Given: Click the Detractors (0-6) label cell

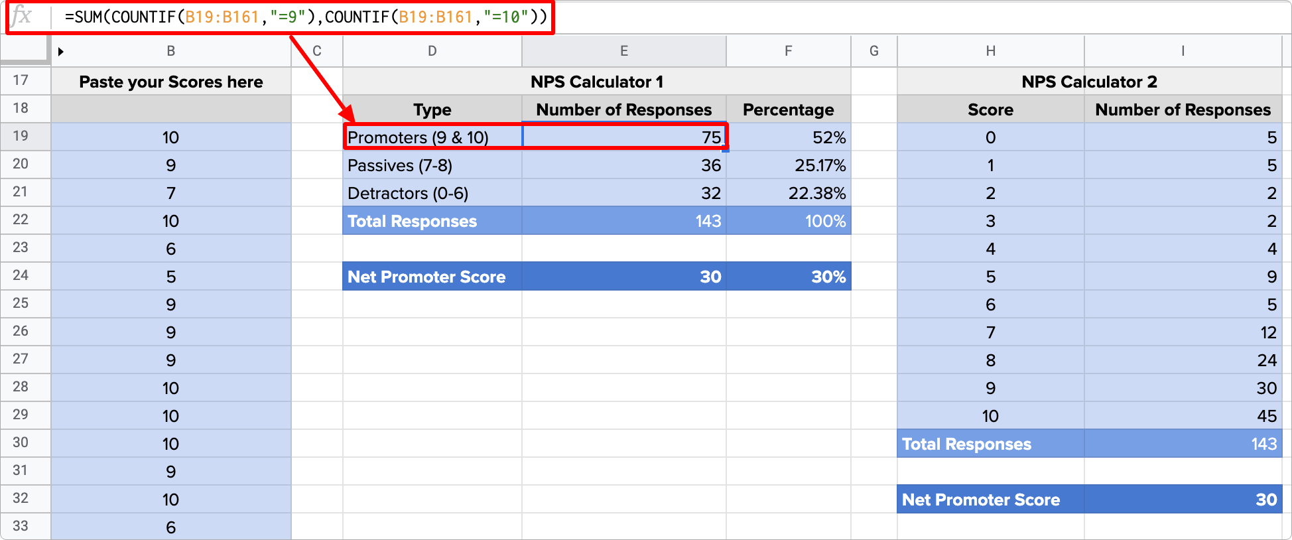Looking at the screenshot, I should coord(432,193).
